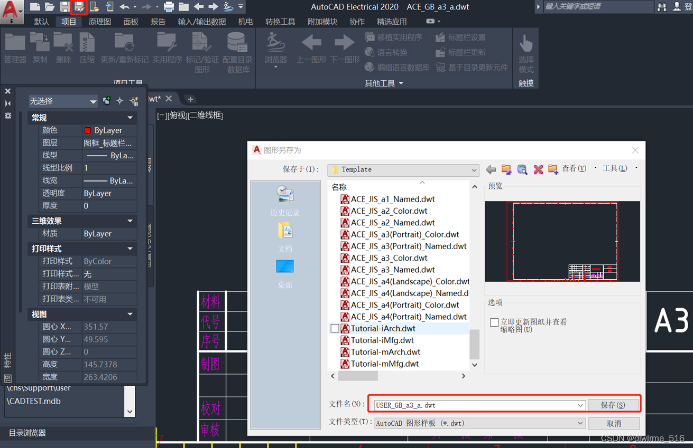Click the new drawing tab plus icon
Image resolution: width=693 pixels, height=448 pixels.
190,99
